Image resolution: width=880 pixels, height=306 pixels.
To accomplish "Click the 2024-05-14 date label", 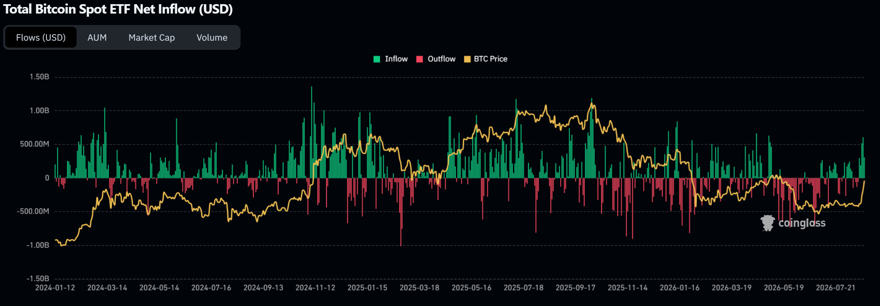I will pos(159,288).
